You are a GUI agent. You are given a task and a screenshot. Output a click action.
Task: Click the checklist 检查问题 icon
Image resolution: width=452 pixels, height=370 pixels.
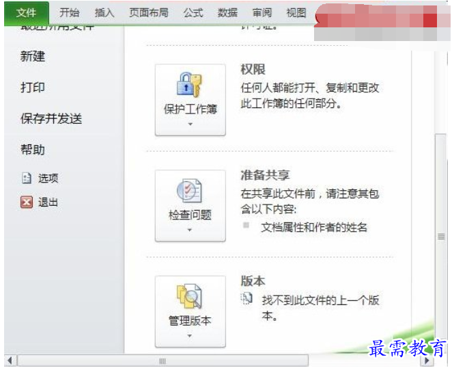(x=189, y=191)
